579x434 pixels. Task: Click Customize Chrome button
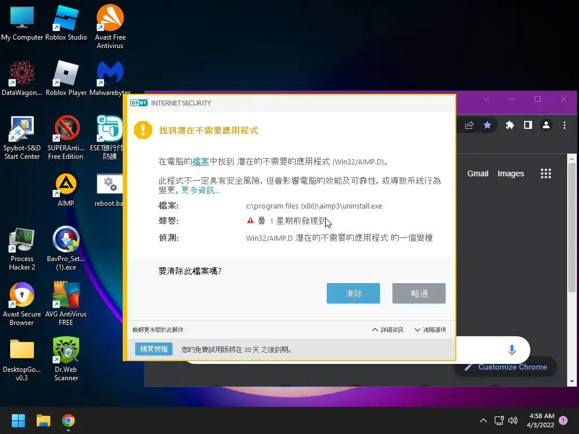(505, 367)
